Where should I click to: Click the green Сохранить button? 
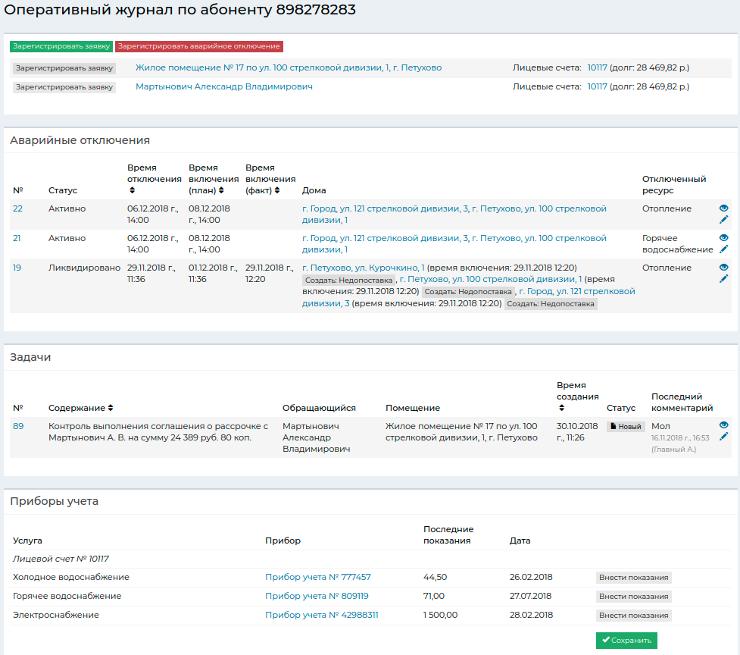(626, 641)
